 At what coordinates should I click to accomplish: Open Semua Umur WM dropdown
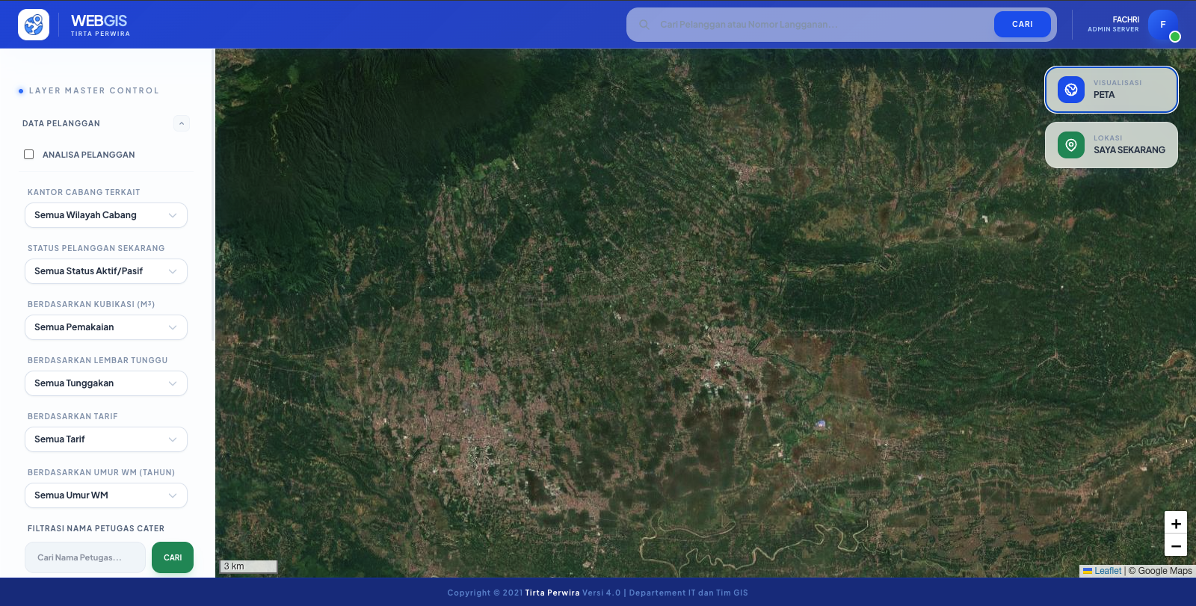(x=106, y=495)
